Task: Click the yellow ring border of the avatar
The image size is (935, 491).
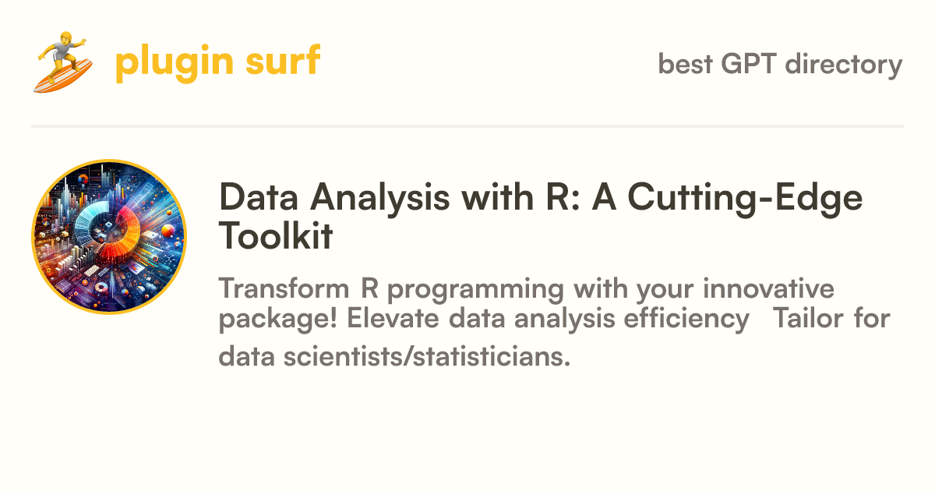Action: (109, 161)
